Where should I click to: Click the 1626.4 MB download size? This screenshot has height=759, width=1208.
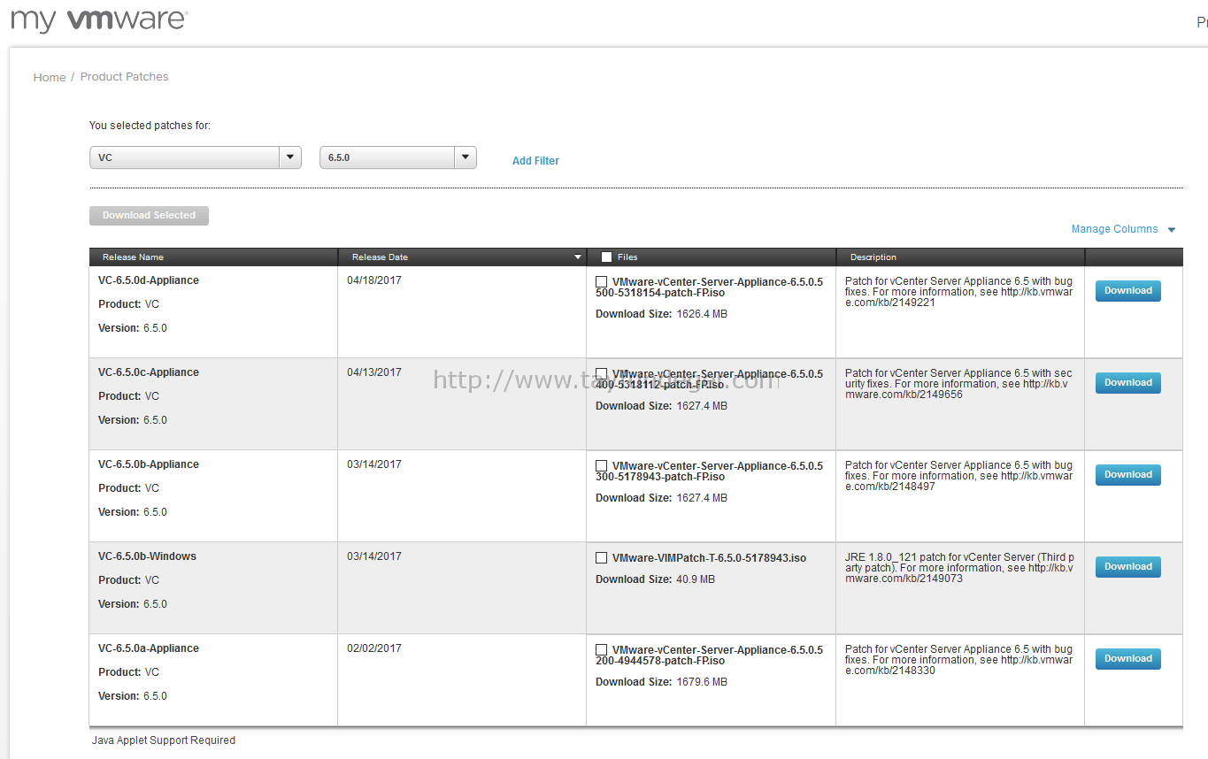click(702, 314)
